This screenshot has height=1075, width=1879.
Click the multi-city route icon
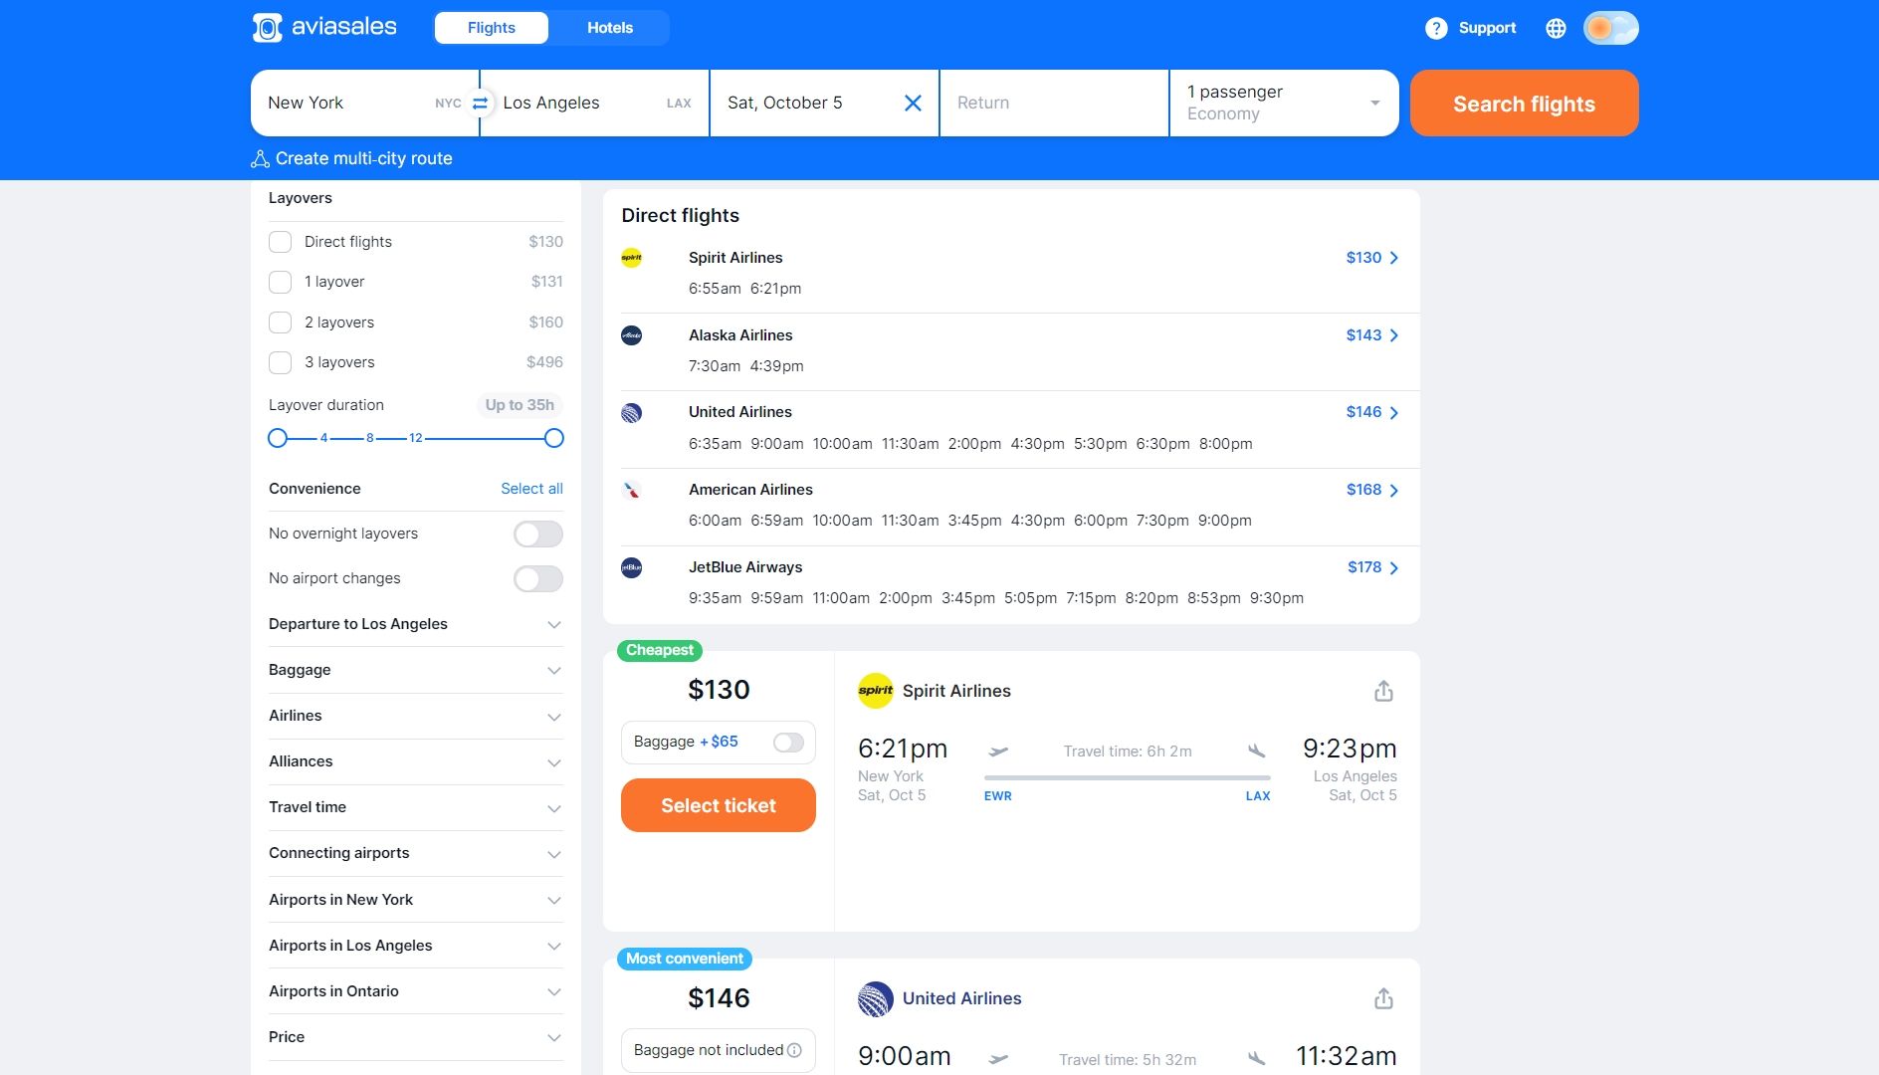[260, 158]
